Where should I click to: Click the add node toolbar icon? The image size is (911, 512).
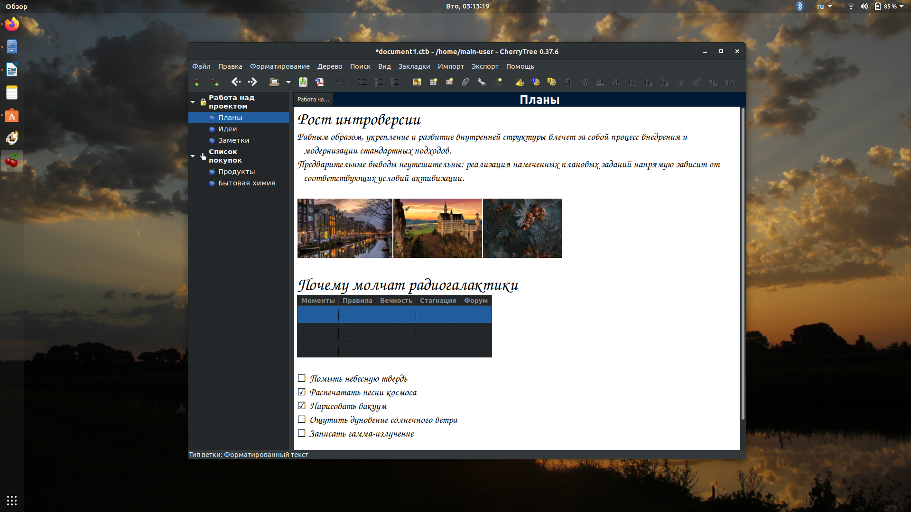(197, 82)
